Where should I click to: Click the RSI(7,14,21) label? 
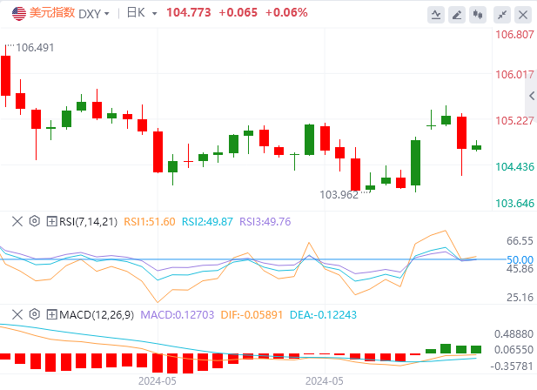[x=89, y=221]
